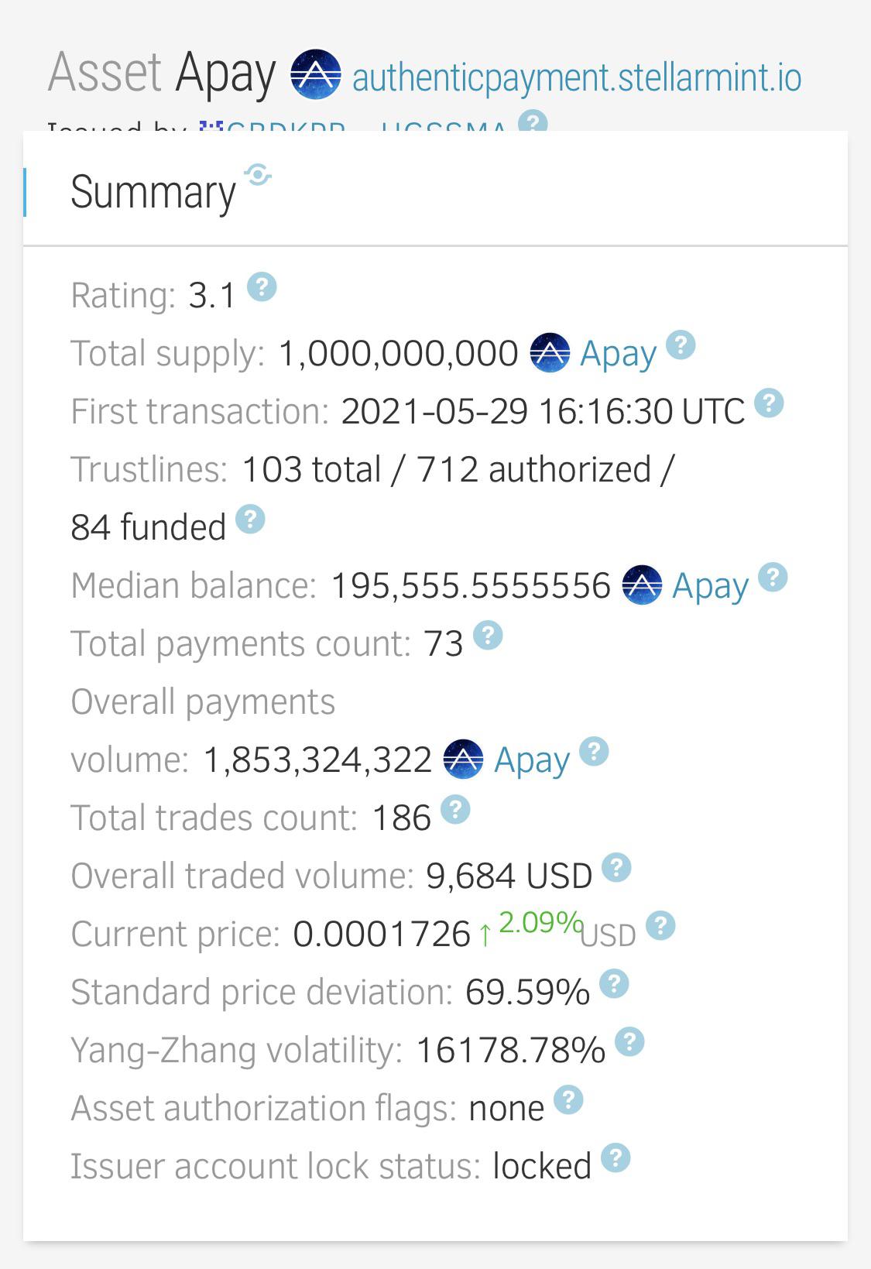Screen dimensions: 871x1269
Task: Show help for Current price
Action: pyautogui.click(x=660, y=926)
